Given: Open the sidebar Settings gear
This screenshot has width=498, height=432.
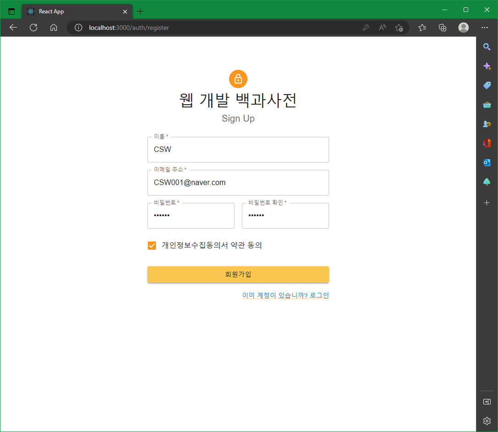Looking at the screenshot, I should tap(487, 421).
